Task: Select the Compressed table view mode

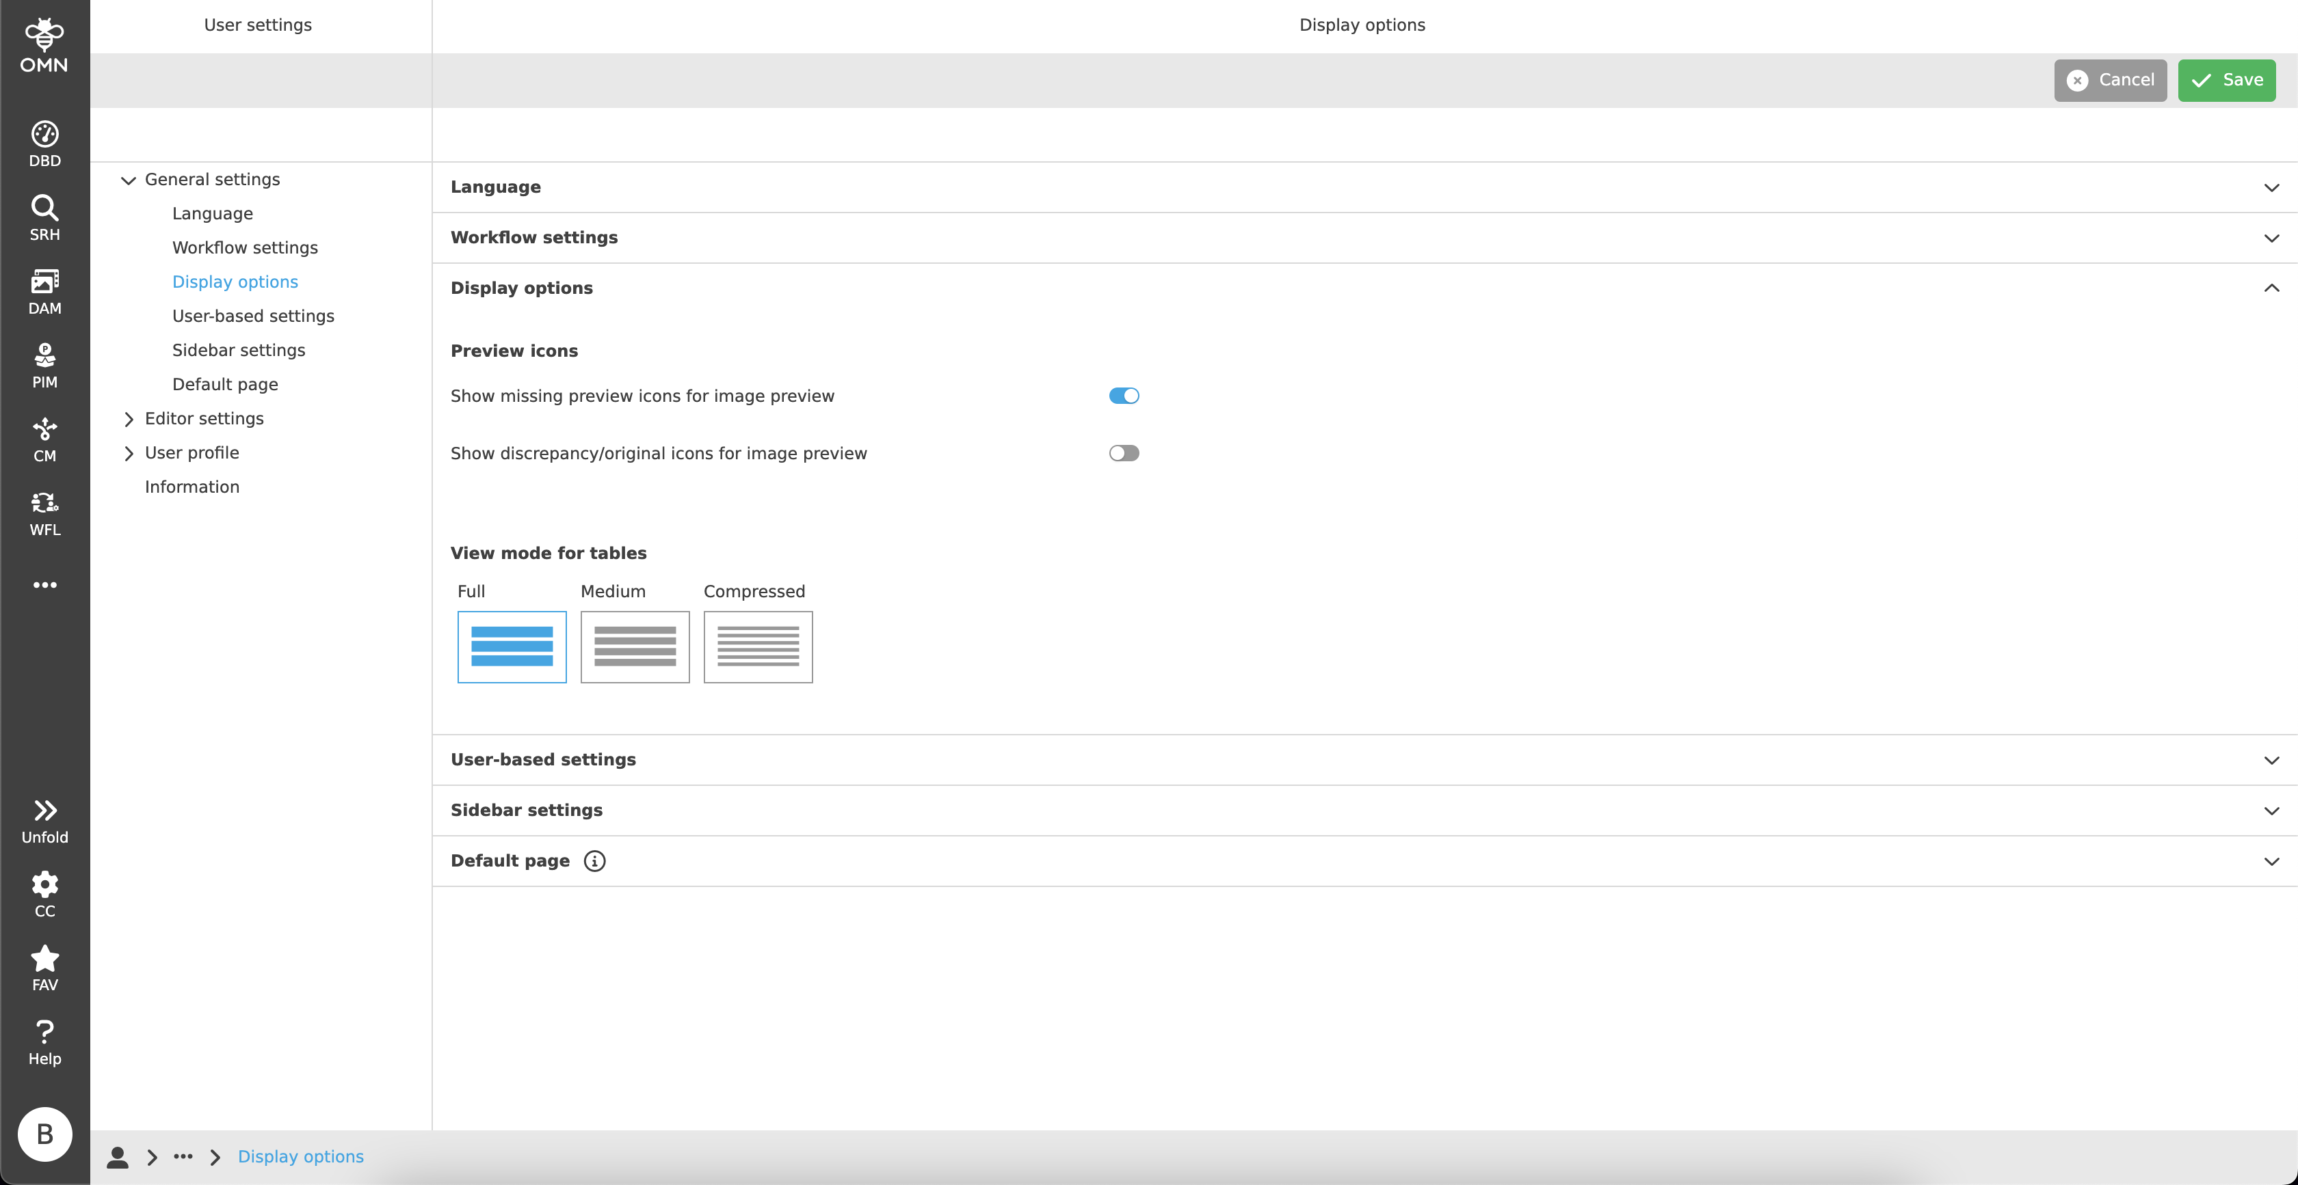Action: coord(757,646)
